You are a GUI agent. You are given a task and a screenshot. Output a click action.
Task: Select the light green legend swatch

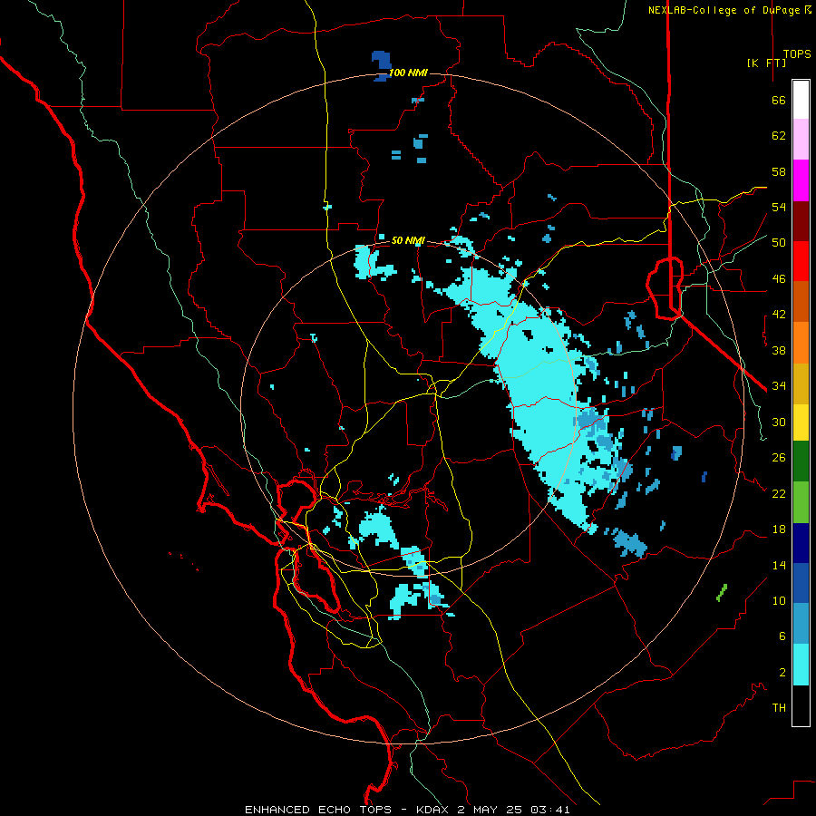tap(801, 502)
